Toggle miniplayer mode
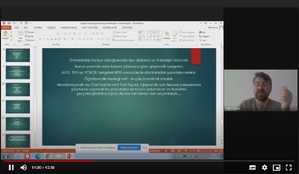Screen dimensions: 299x174 277,167
